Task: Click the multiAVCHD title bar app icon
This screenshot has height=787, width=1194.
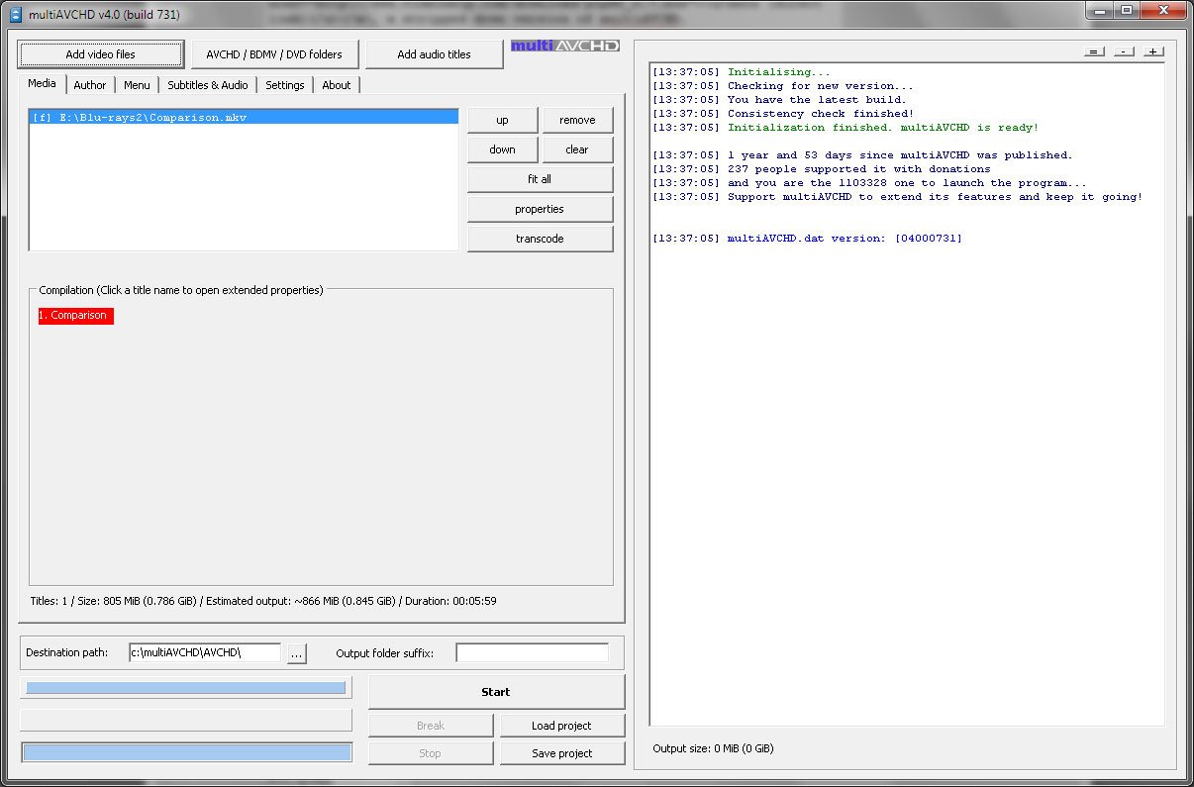Action: pyautogui.click(x=15, y=14)
